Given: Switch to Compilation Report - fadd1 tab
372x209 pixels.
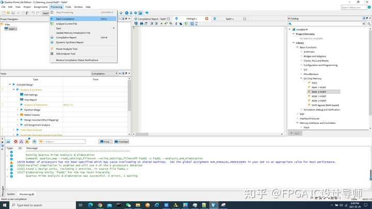Looking at the screenshot, I should pos(152,19).
